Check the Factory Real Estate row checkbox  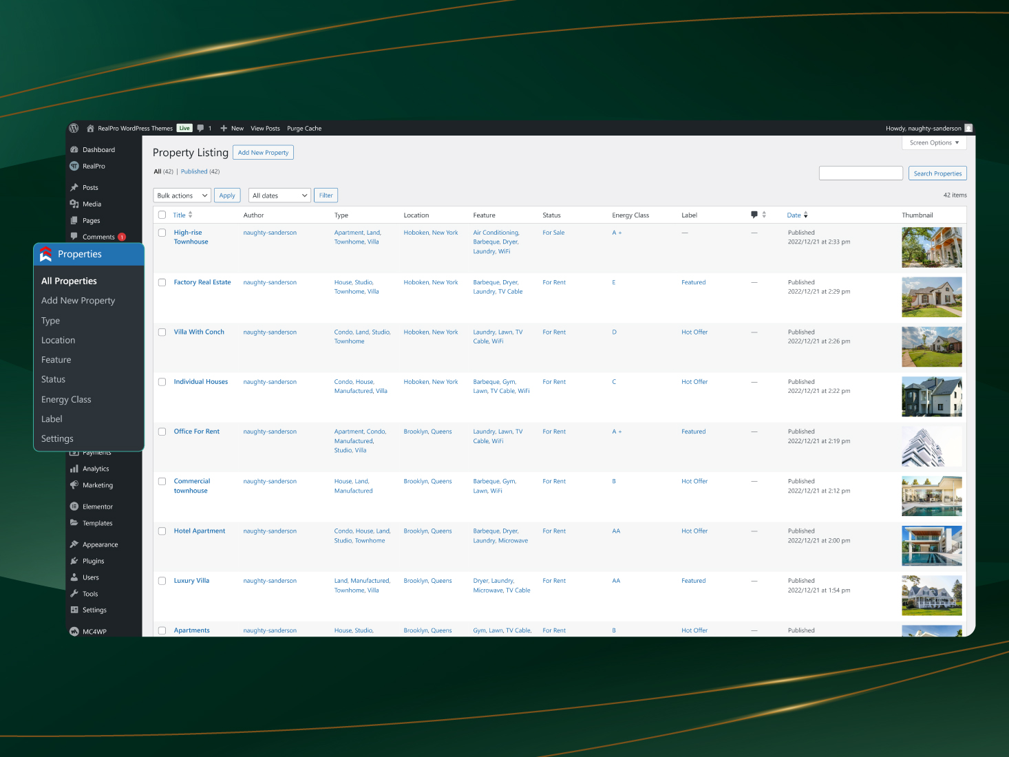[x=162, y=282]
